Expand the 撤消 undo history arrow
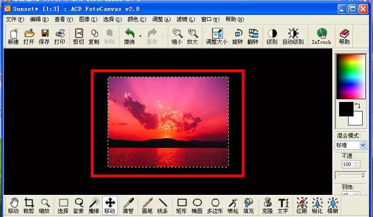373x217 pixels. point(140,37)
